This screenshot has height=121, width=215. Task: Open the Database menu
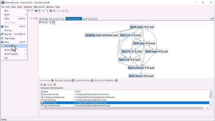coord(28,7)
